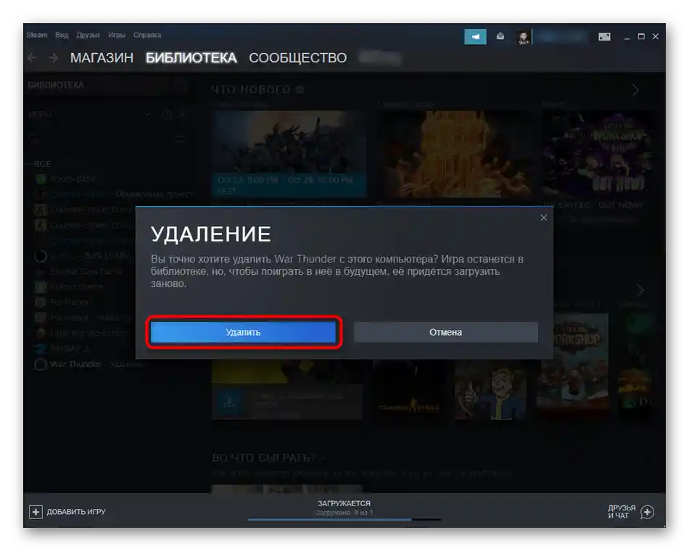Click the War Thunder status circle icon
Viewport: 689px width, 551px height.
(x=41, y=365)
